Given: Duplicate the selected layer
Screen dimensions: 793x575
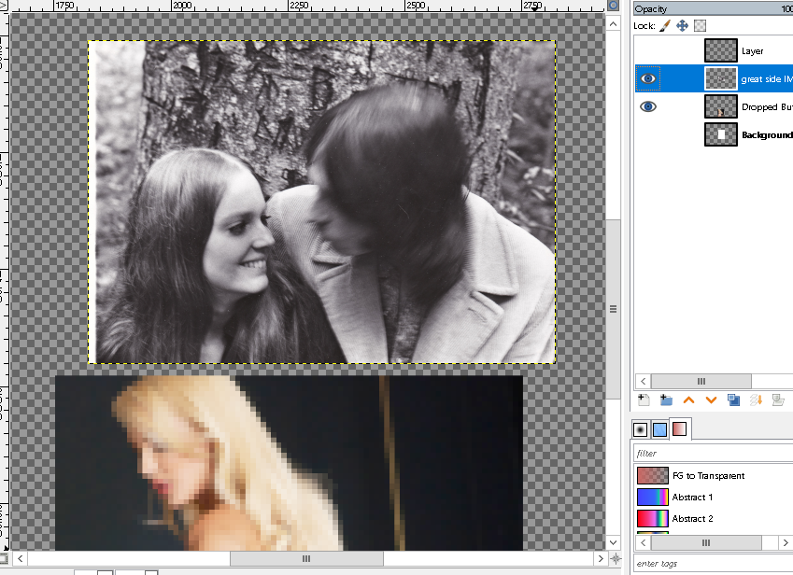Looking at the screenshot, I should 733,400.
